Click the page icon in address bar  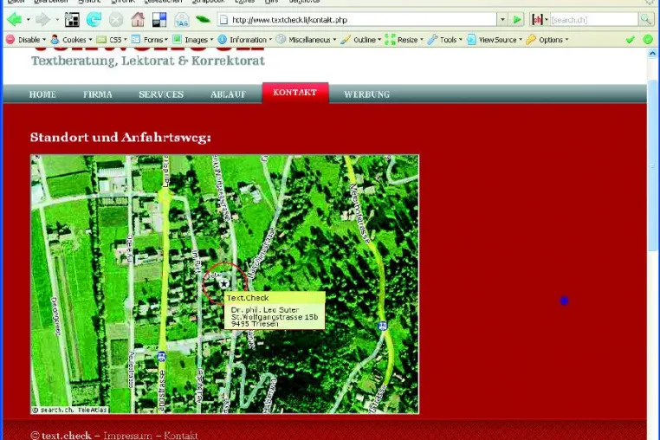(224, 20)
